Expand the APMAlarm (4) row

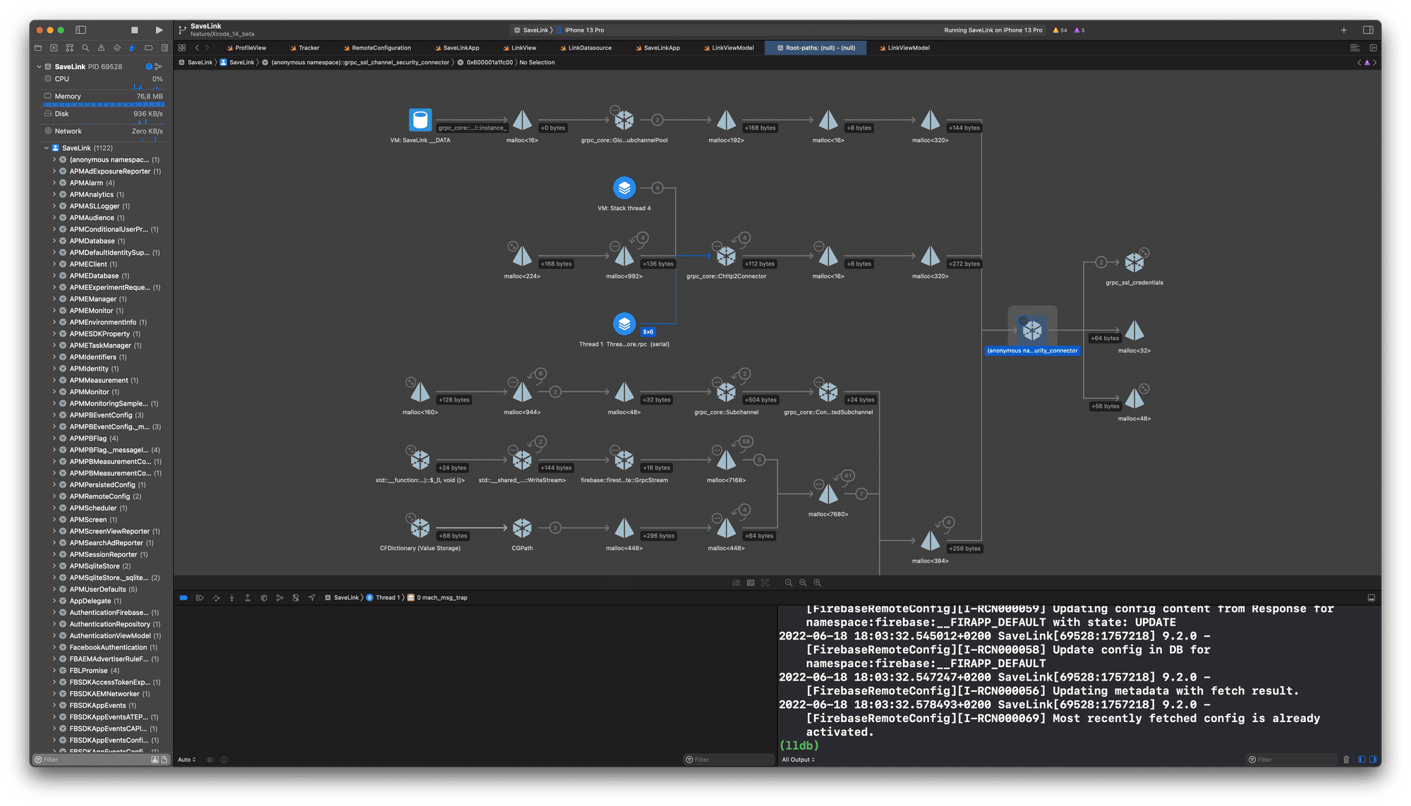tap(54, 183)
